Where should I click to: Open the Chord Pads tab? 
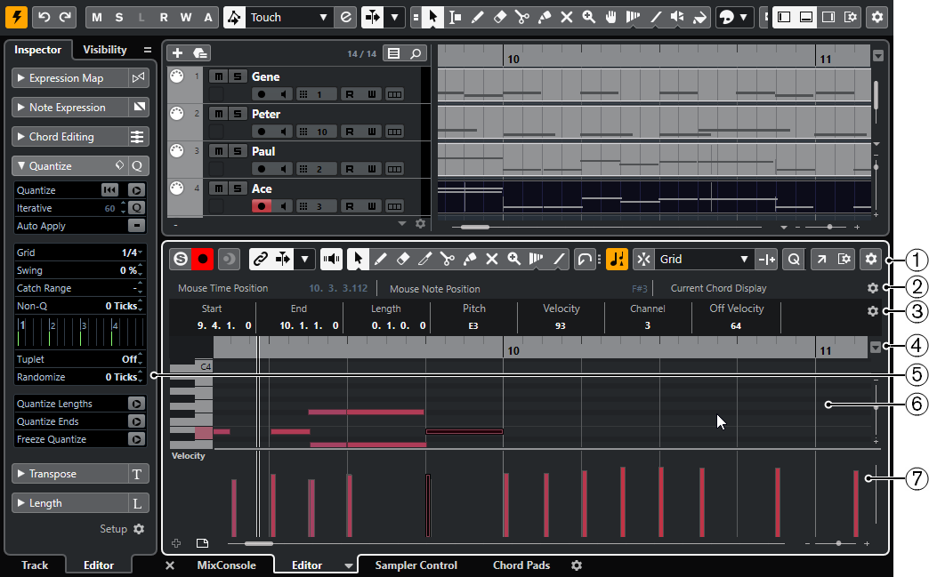point(521,565)
